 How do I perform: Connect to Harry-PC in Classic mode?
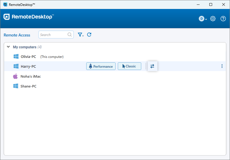coord(129,66)
